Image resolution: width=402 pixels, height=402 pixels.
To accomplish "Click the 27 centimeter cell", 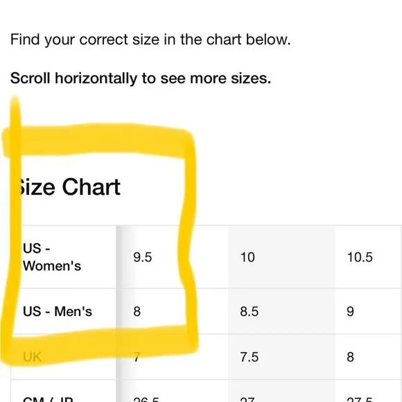I will coord(247,399).
